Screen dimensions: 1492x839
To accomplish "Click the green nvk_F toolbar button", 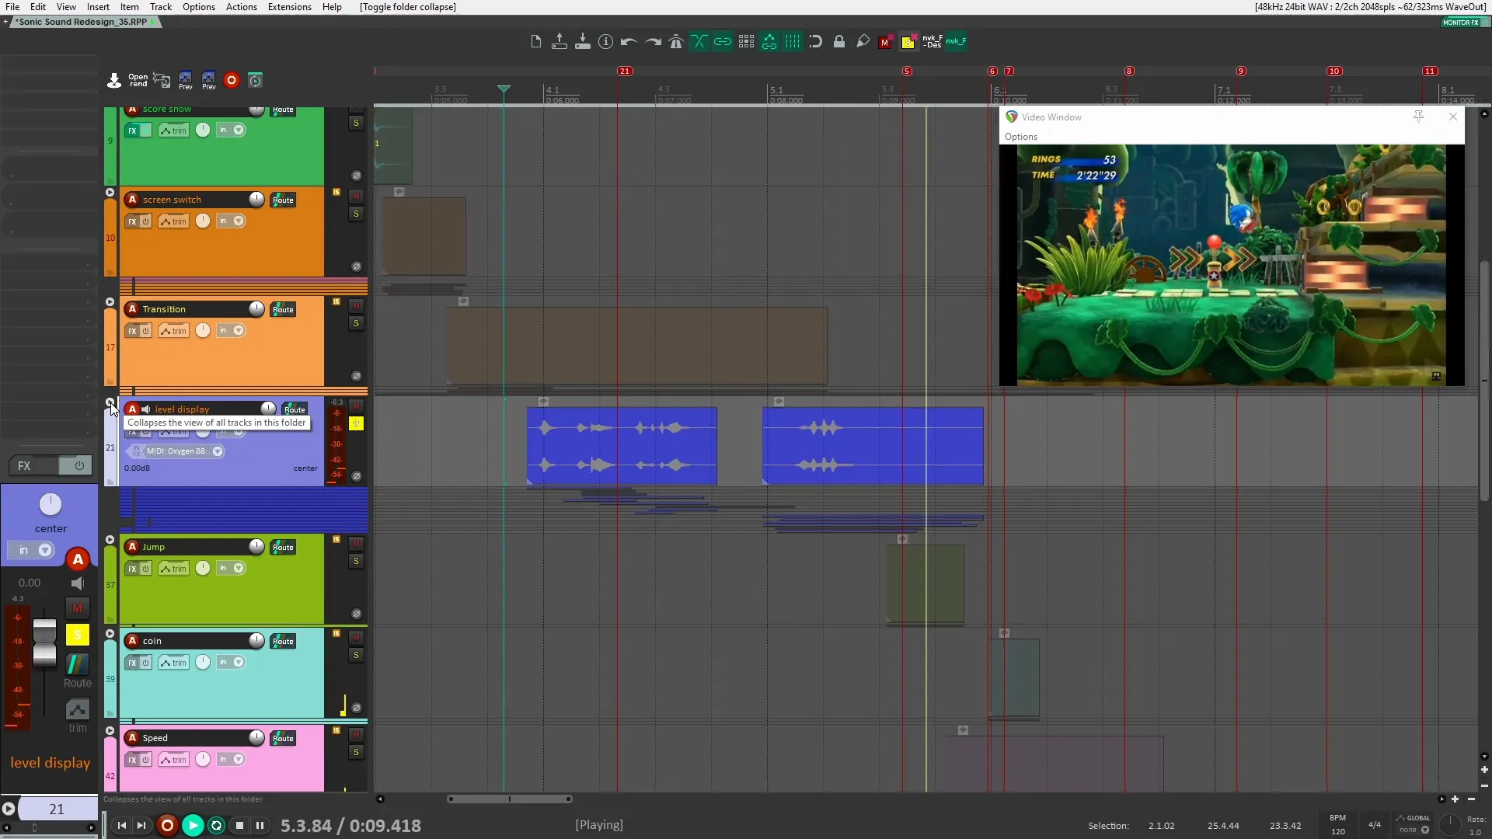I will click(x=956, y=42).
